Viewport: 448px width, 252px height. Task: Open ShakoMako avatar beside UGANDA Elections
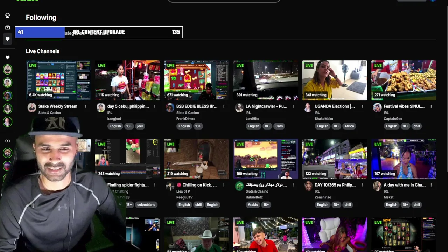pyautogui.click(x=308, y=107)
